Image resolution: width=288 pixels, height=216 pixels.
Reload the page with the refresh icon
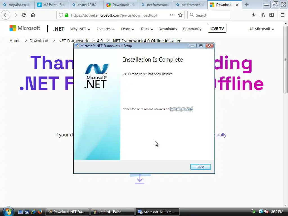point(24,15)
